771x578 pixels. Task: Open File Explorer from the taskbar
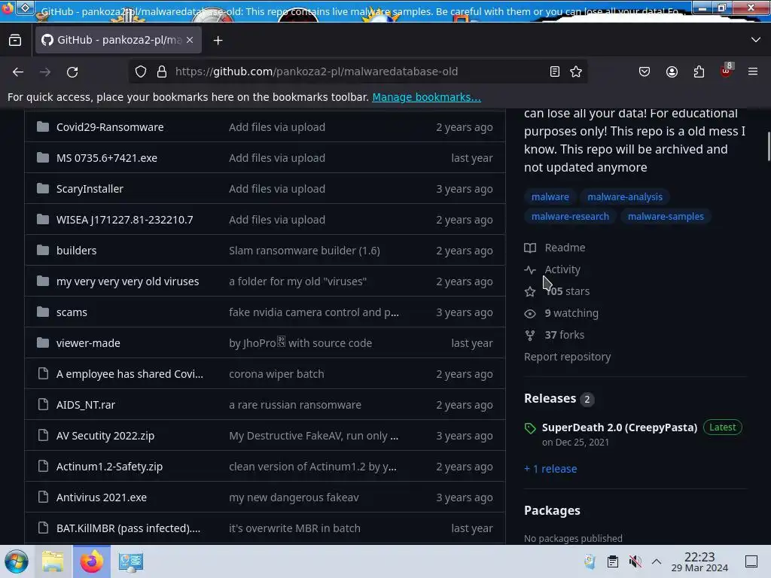53,561
